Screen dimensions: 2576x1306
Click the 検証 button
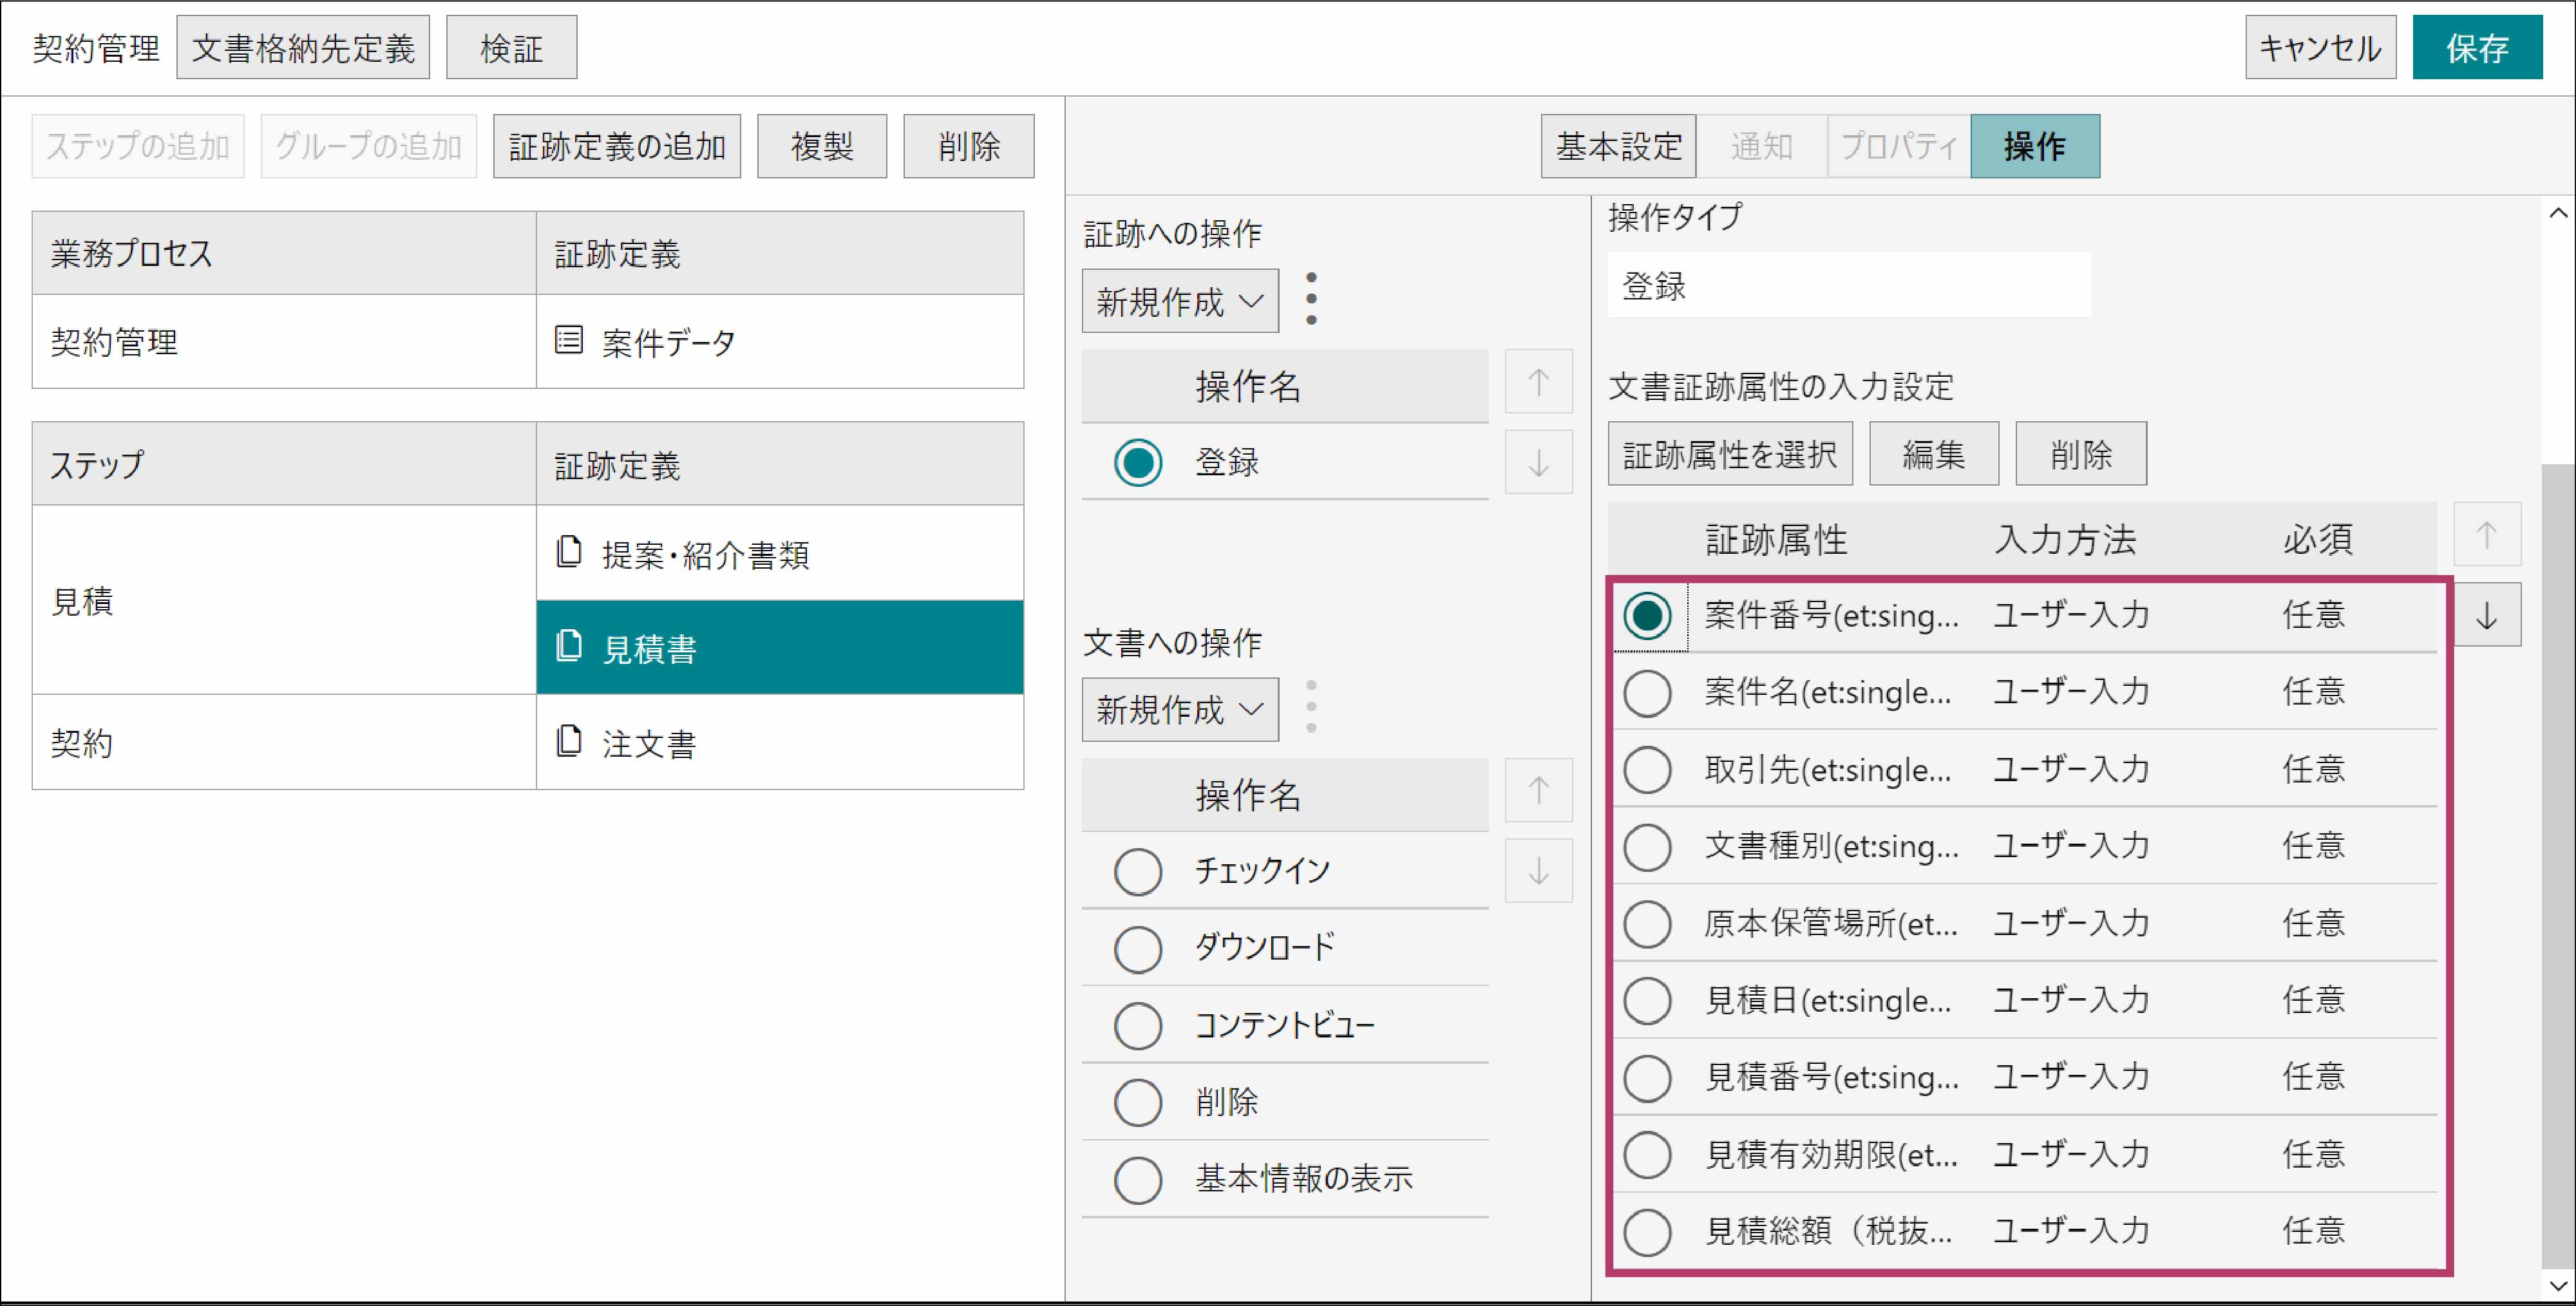[511, 47]
